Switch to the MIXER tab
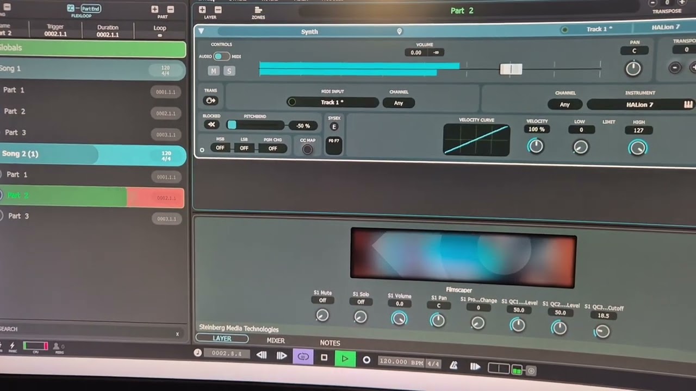This screenshot has height=391, width=696. click(x=276, y=340)
